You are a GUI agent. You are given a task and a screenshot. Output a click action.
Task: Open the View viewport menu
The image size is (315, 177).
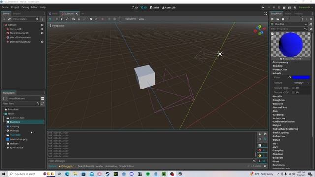coord(141,19)
